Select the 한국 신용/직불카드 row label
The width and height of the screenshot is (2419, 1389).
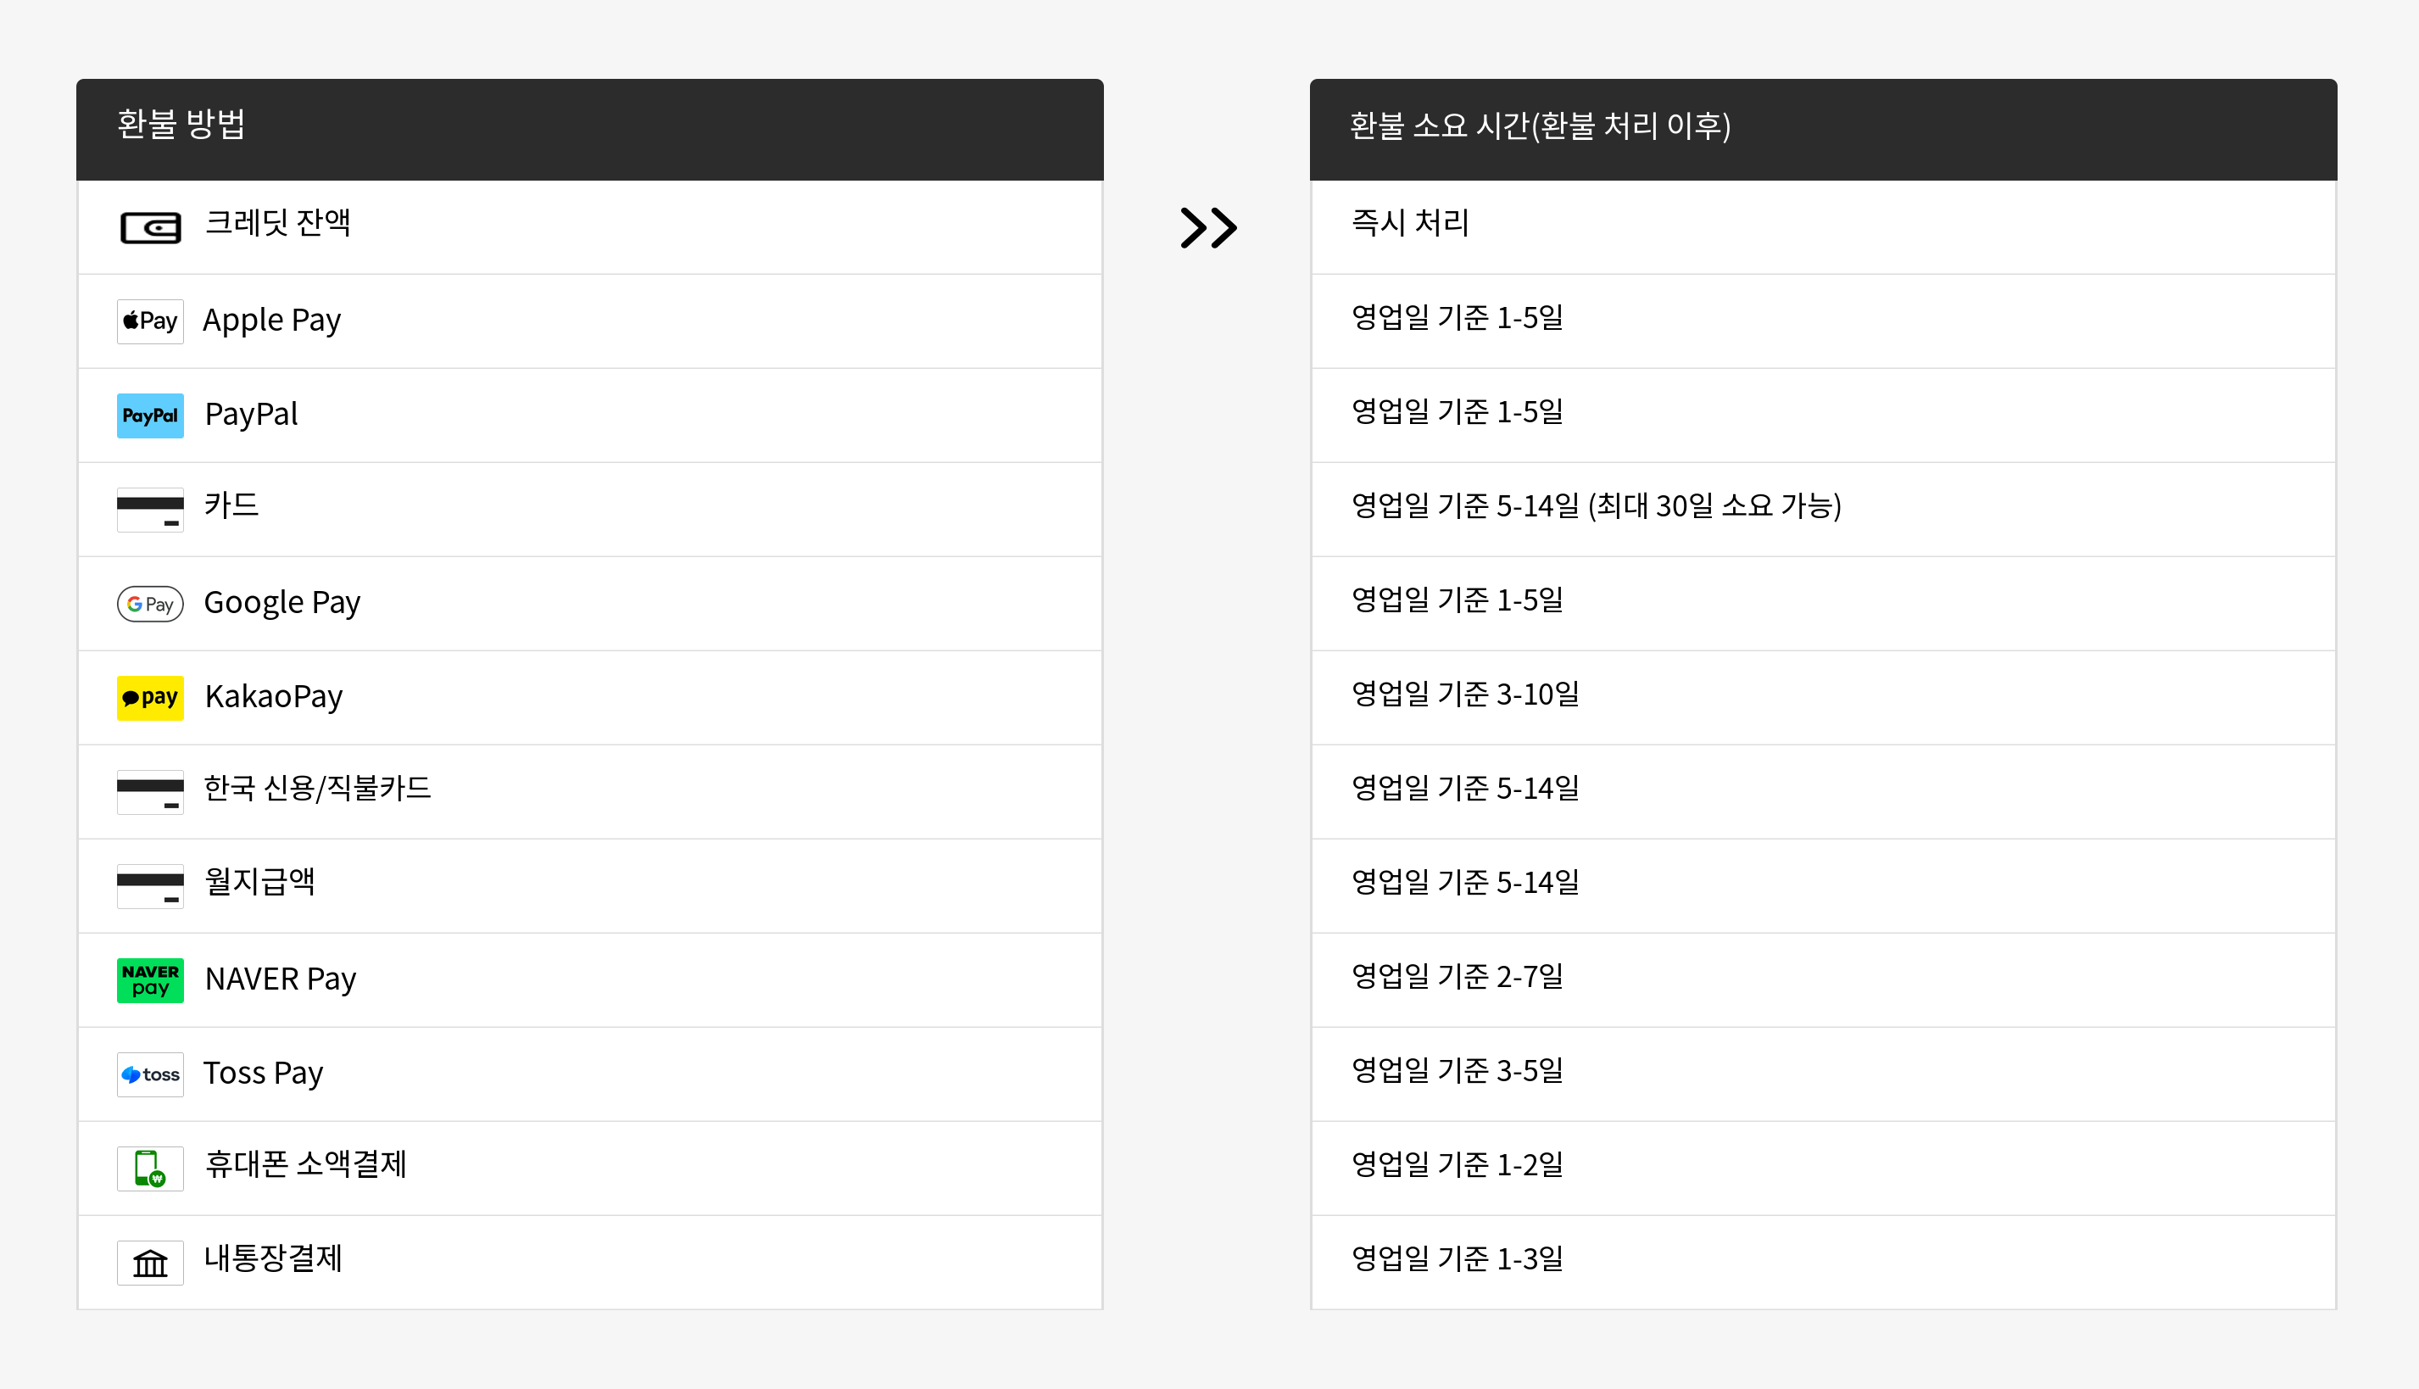click(318, 788)
